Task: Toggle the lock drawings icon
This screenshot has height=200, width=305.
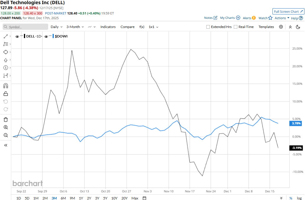Action: pyautogui.click(x=6, y=94)
